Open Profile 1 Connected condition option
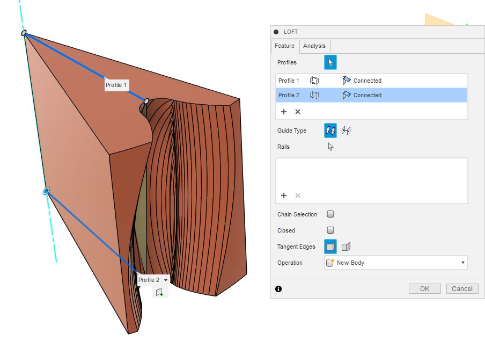485x355 pixels. click(362, 81)
